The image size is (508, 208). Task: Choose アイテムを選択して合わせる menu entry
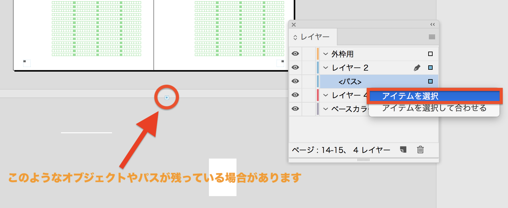[434, 108]
